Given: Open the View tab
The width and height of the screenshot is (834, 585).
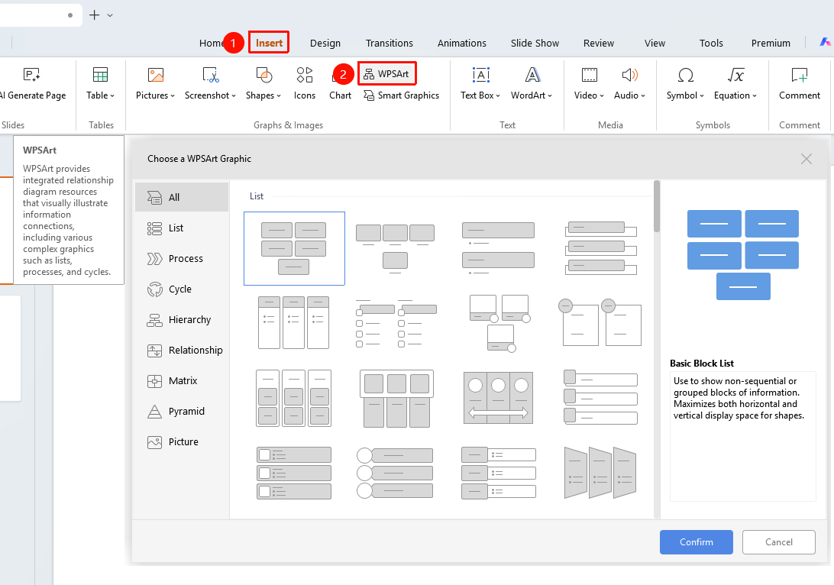Looking at the screenshot, I should (655, 43).
